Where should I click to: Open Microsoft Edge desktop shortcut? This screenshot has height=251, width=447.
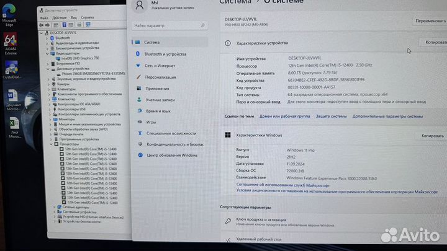click(x=9, y=16)
